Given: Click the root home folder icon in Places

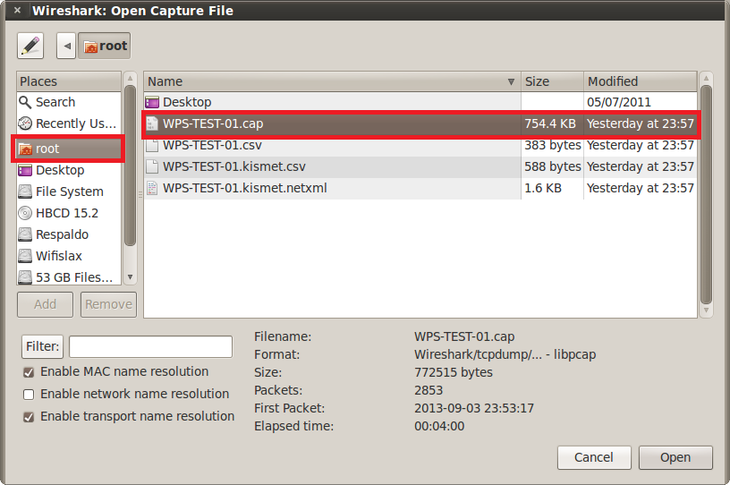Looking at the screenshot, I should [x=25, y=149].
